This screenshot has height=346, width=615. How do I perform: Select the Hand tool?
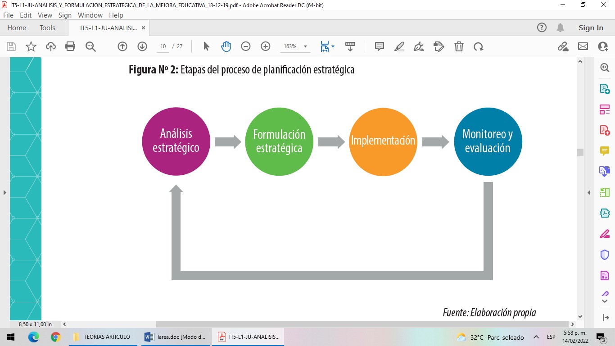pos(226,46)
